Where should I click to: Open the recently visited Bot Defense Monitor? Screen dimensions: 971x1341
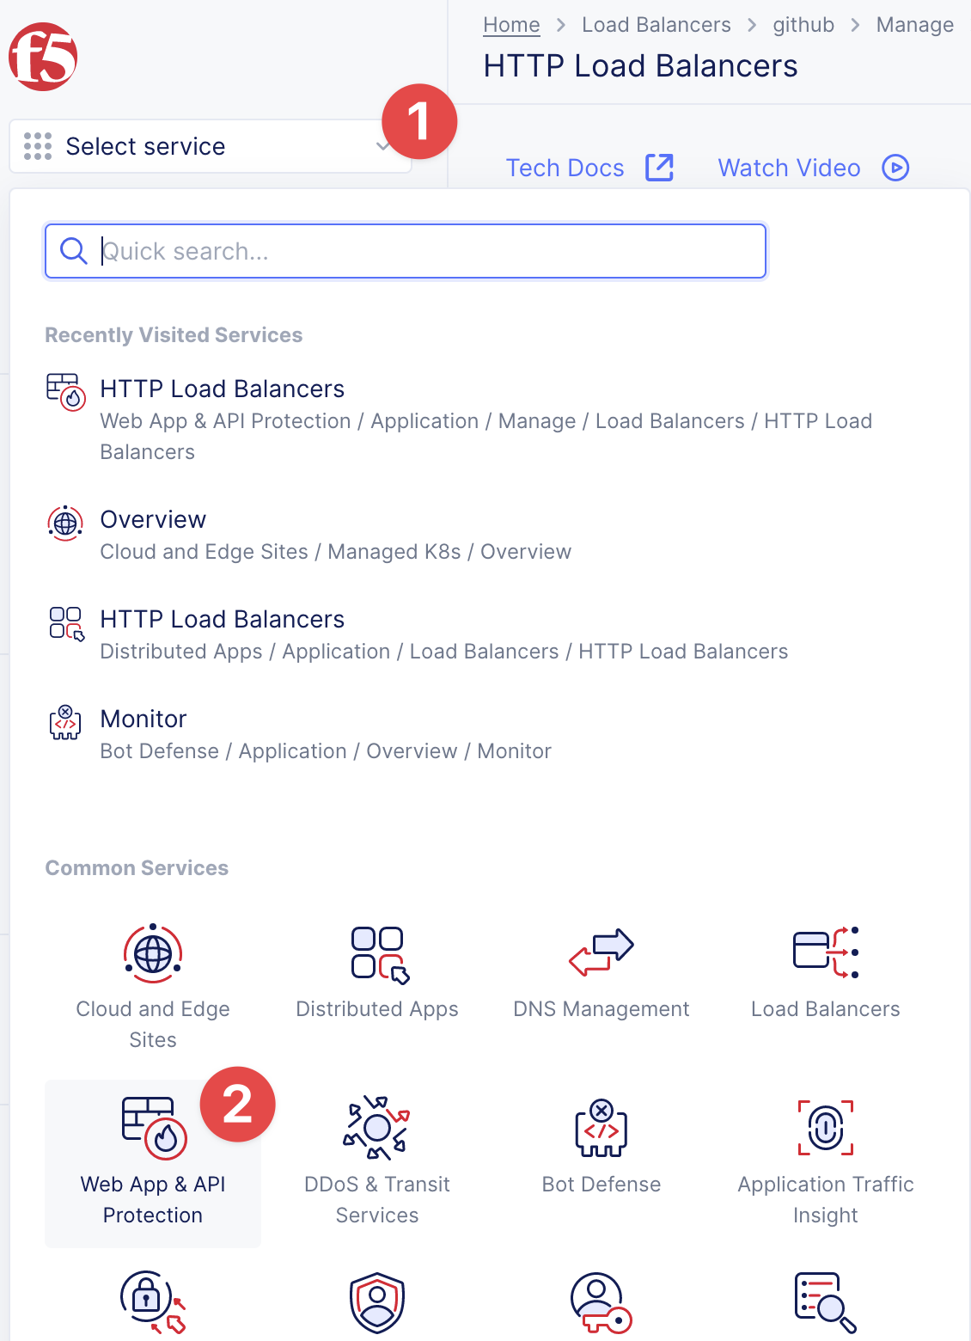tap(143, 719)
